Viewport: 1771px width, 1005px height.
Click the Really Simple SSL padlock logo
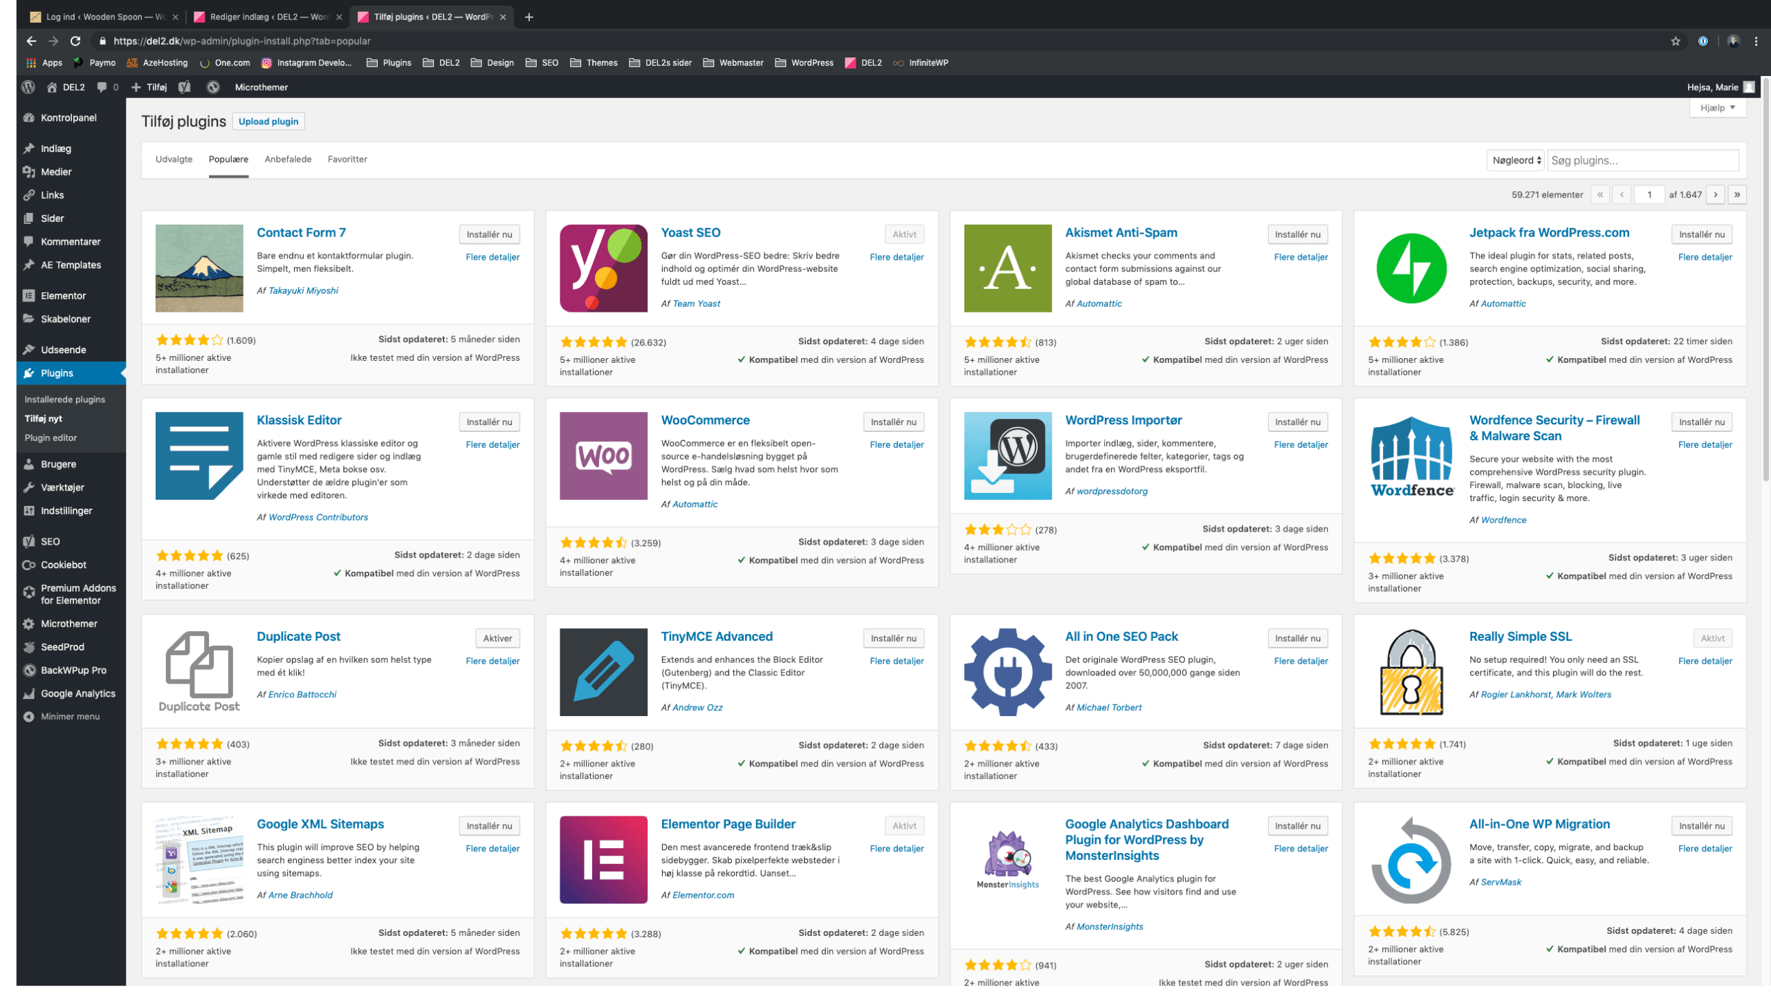1411,672
